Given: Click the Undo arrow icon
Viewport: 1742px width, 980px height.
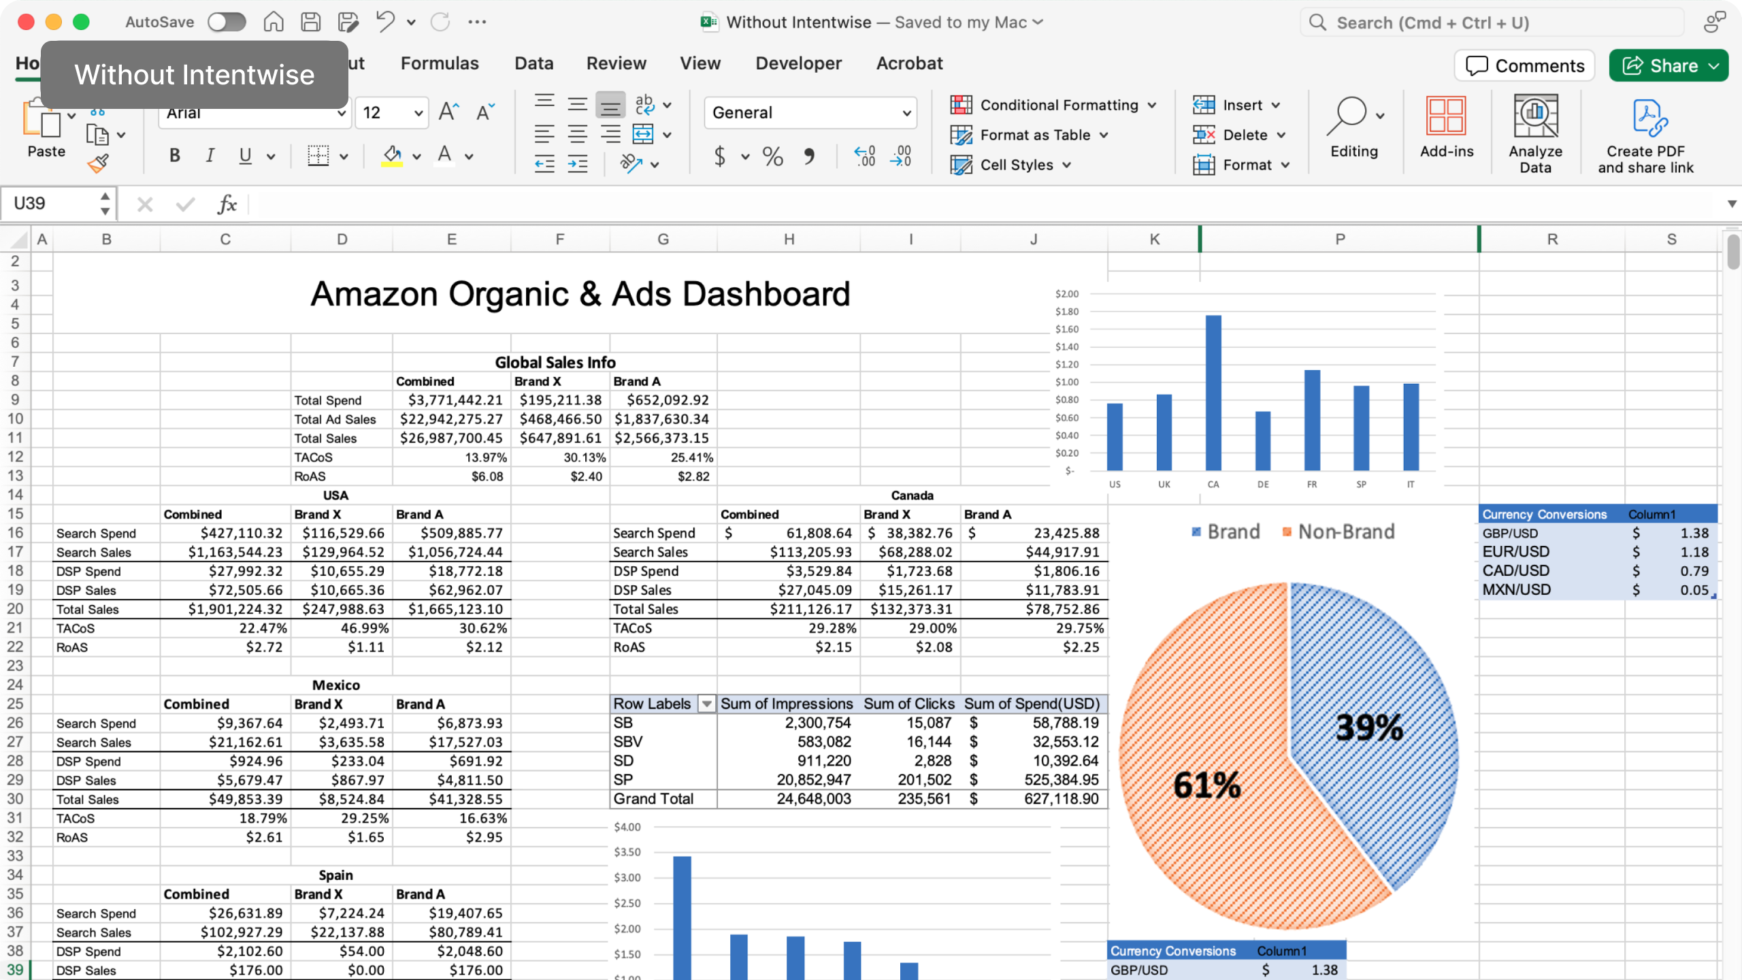Looking at the screenshot, I should click(385, 22).
